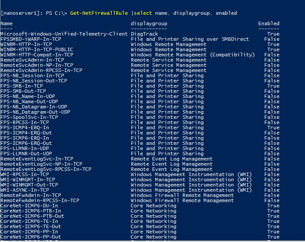Click RemoteEventLogSvc-NP-In-TCP rule name

coord(41,164)
